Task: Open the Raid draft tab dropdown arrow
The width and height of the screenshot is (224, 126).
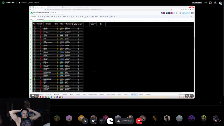Action: pyautogui.click(x=137, y=94)
